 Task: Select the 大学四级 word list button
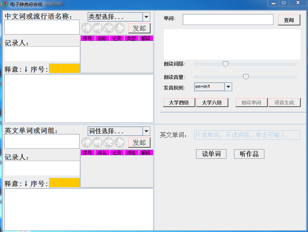tap(179, 103)
